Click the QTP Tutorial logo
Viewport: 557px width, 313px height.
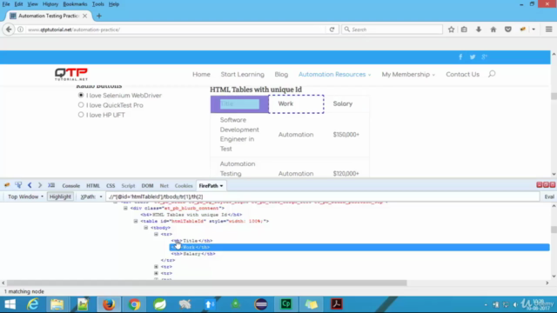coord(71,74)
